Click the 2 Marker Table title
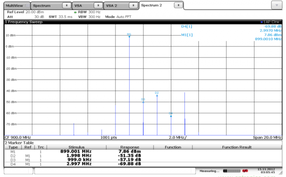The height and width of the screenshot is (177, 286). pyautogui.click(x=19, y=143)
